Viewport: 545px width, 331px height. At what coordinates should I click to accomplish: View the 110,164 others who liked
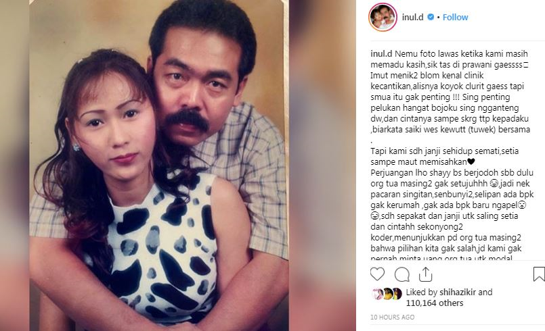(435, 303)
